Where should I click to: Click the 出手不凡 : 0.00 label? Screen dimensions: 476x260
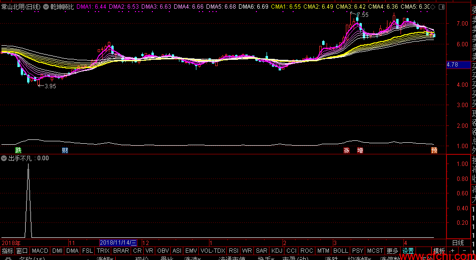[28, 158]
